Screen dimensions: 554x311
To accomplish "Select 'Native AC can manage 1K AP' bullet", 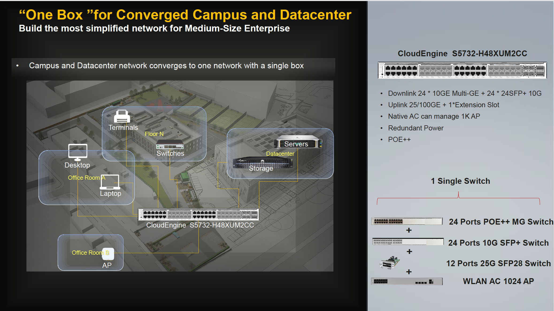I will pos(434,116).
